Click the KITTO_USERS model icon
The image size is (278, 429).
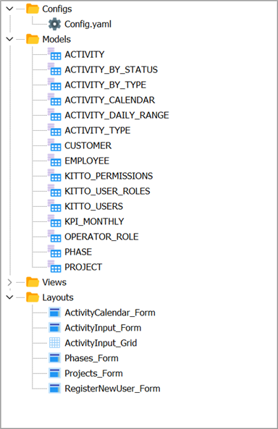coord(54,206)
